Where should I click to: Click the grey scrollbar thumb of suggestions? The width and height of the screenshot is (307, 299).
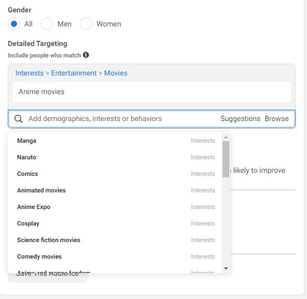(x=226, y=159)
